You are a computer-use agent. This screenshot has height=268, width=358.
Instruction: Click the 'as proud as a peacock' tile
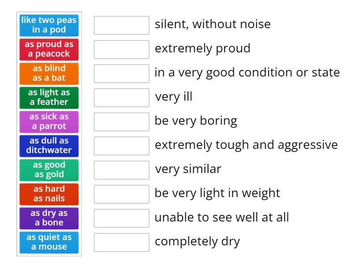tap(49, 50)
